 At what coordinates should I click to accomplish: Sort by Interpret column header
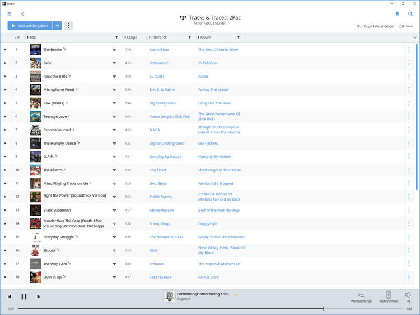(x=157, y=37)
